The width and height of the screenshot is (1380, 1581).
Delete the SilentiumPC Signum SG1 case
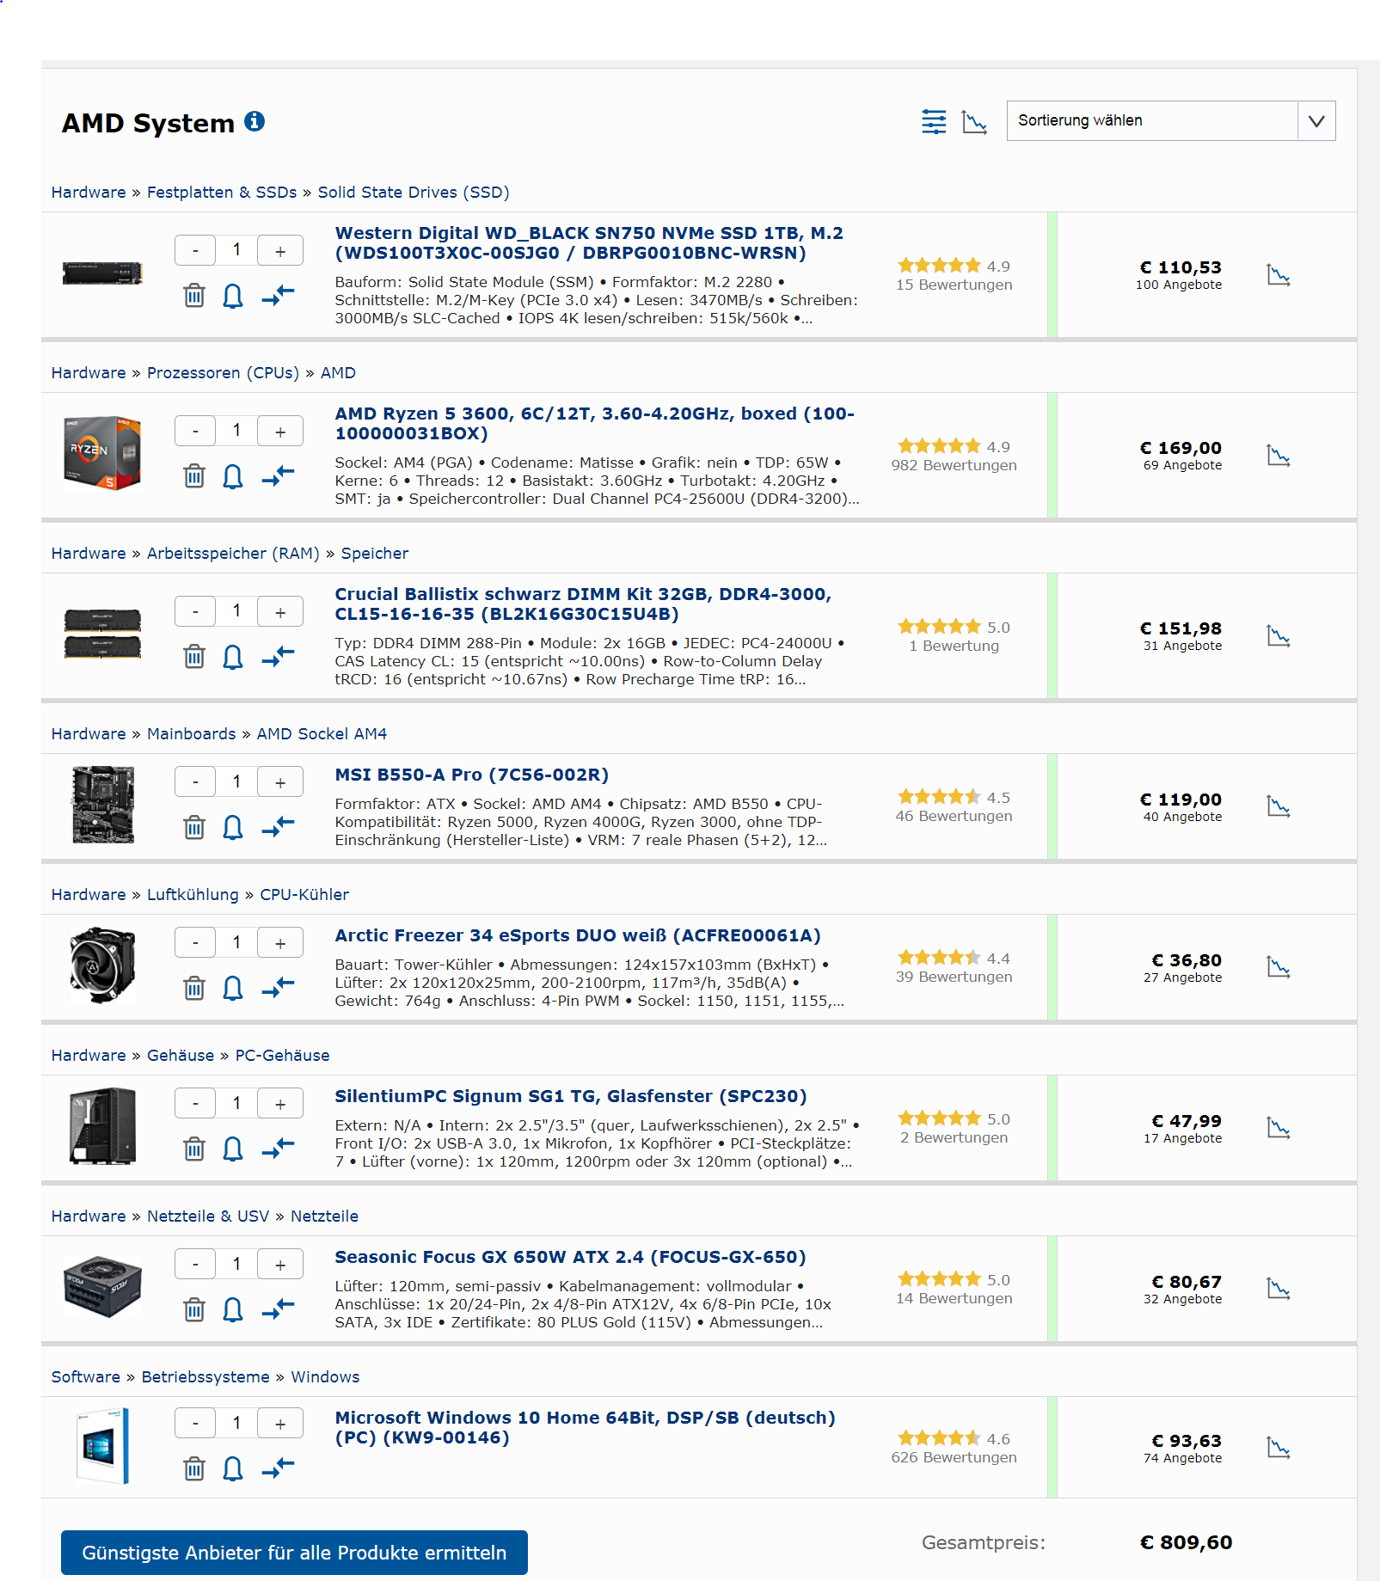click(194, 1149)
